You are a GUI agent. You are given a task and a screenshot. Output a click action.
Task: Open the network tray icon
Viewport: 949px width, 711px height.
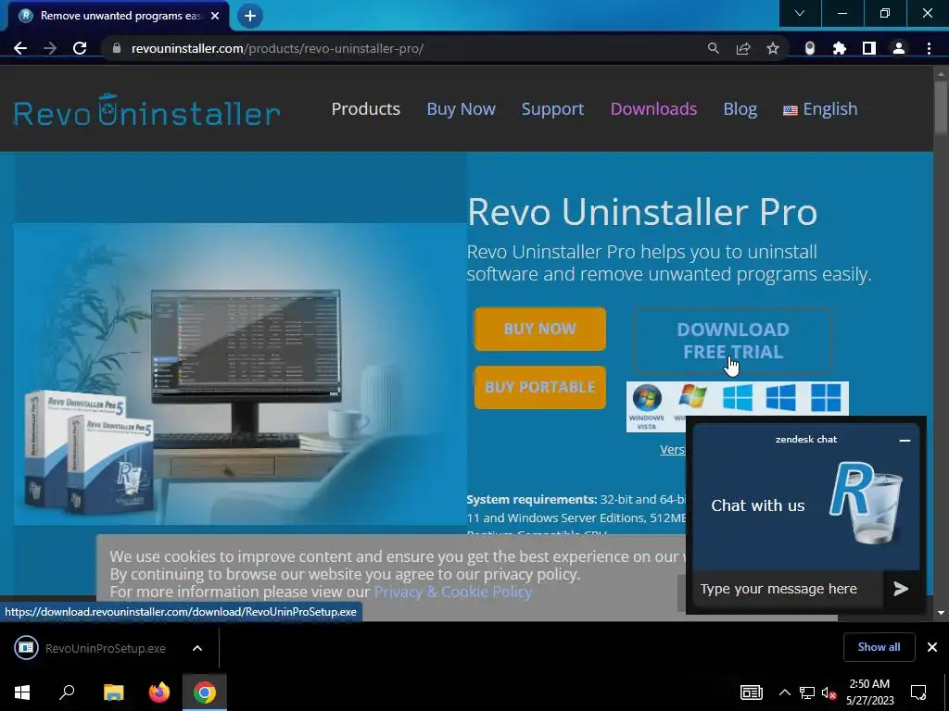807,692
